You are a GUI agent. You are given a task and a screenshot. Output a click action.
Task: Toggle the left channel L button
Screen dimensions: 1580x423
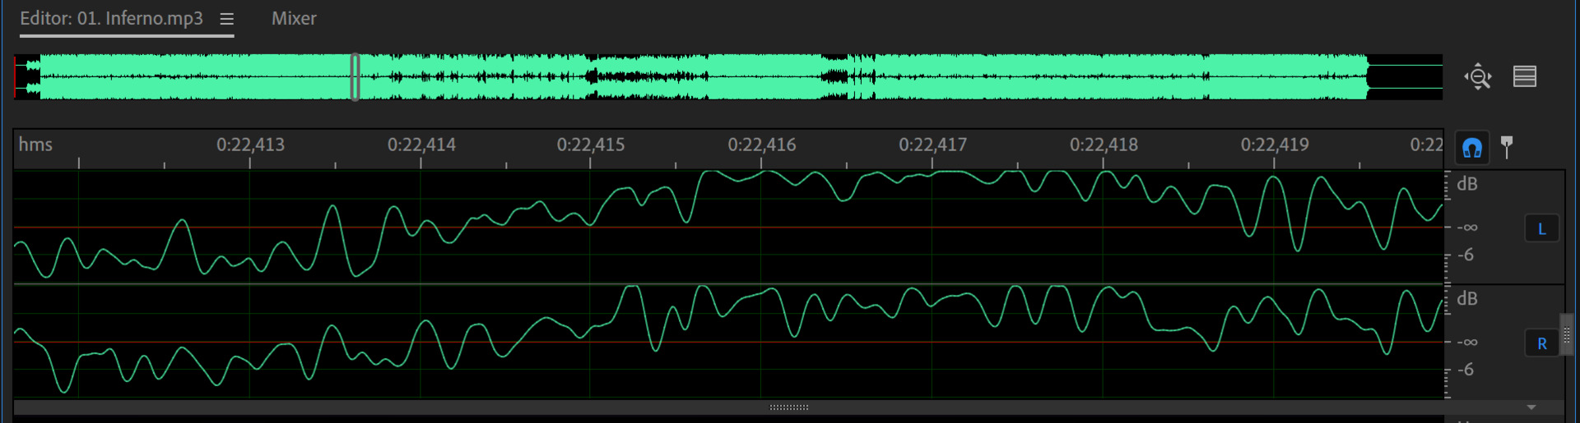click(1541, 229)
